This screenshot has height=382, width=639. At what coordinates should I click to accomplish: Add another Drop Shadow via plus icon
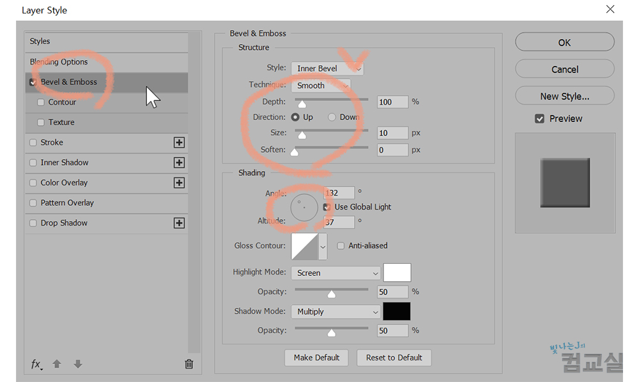tap(179, 223)
